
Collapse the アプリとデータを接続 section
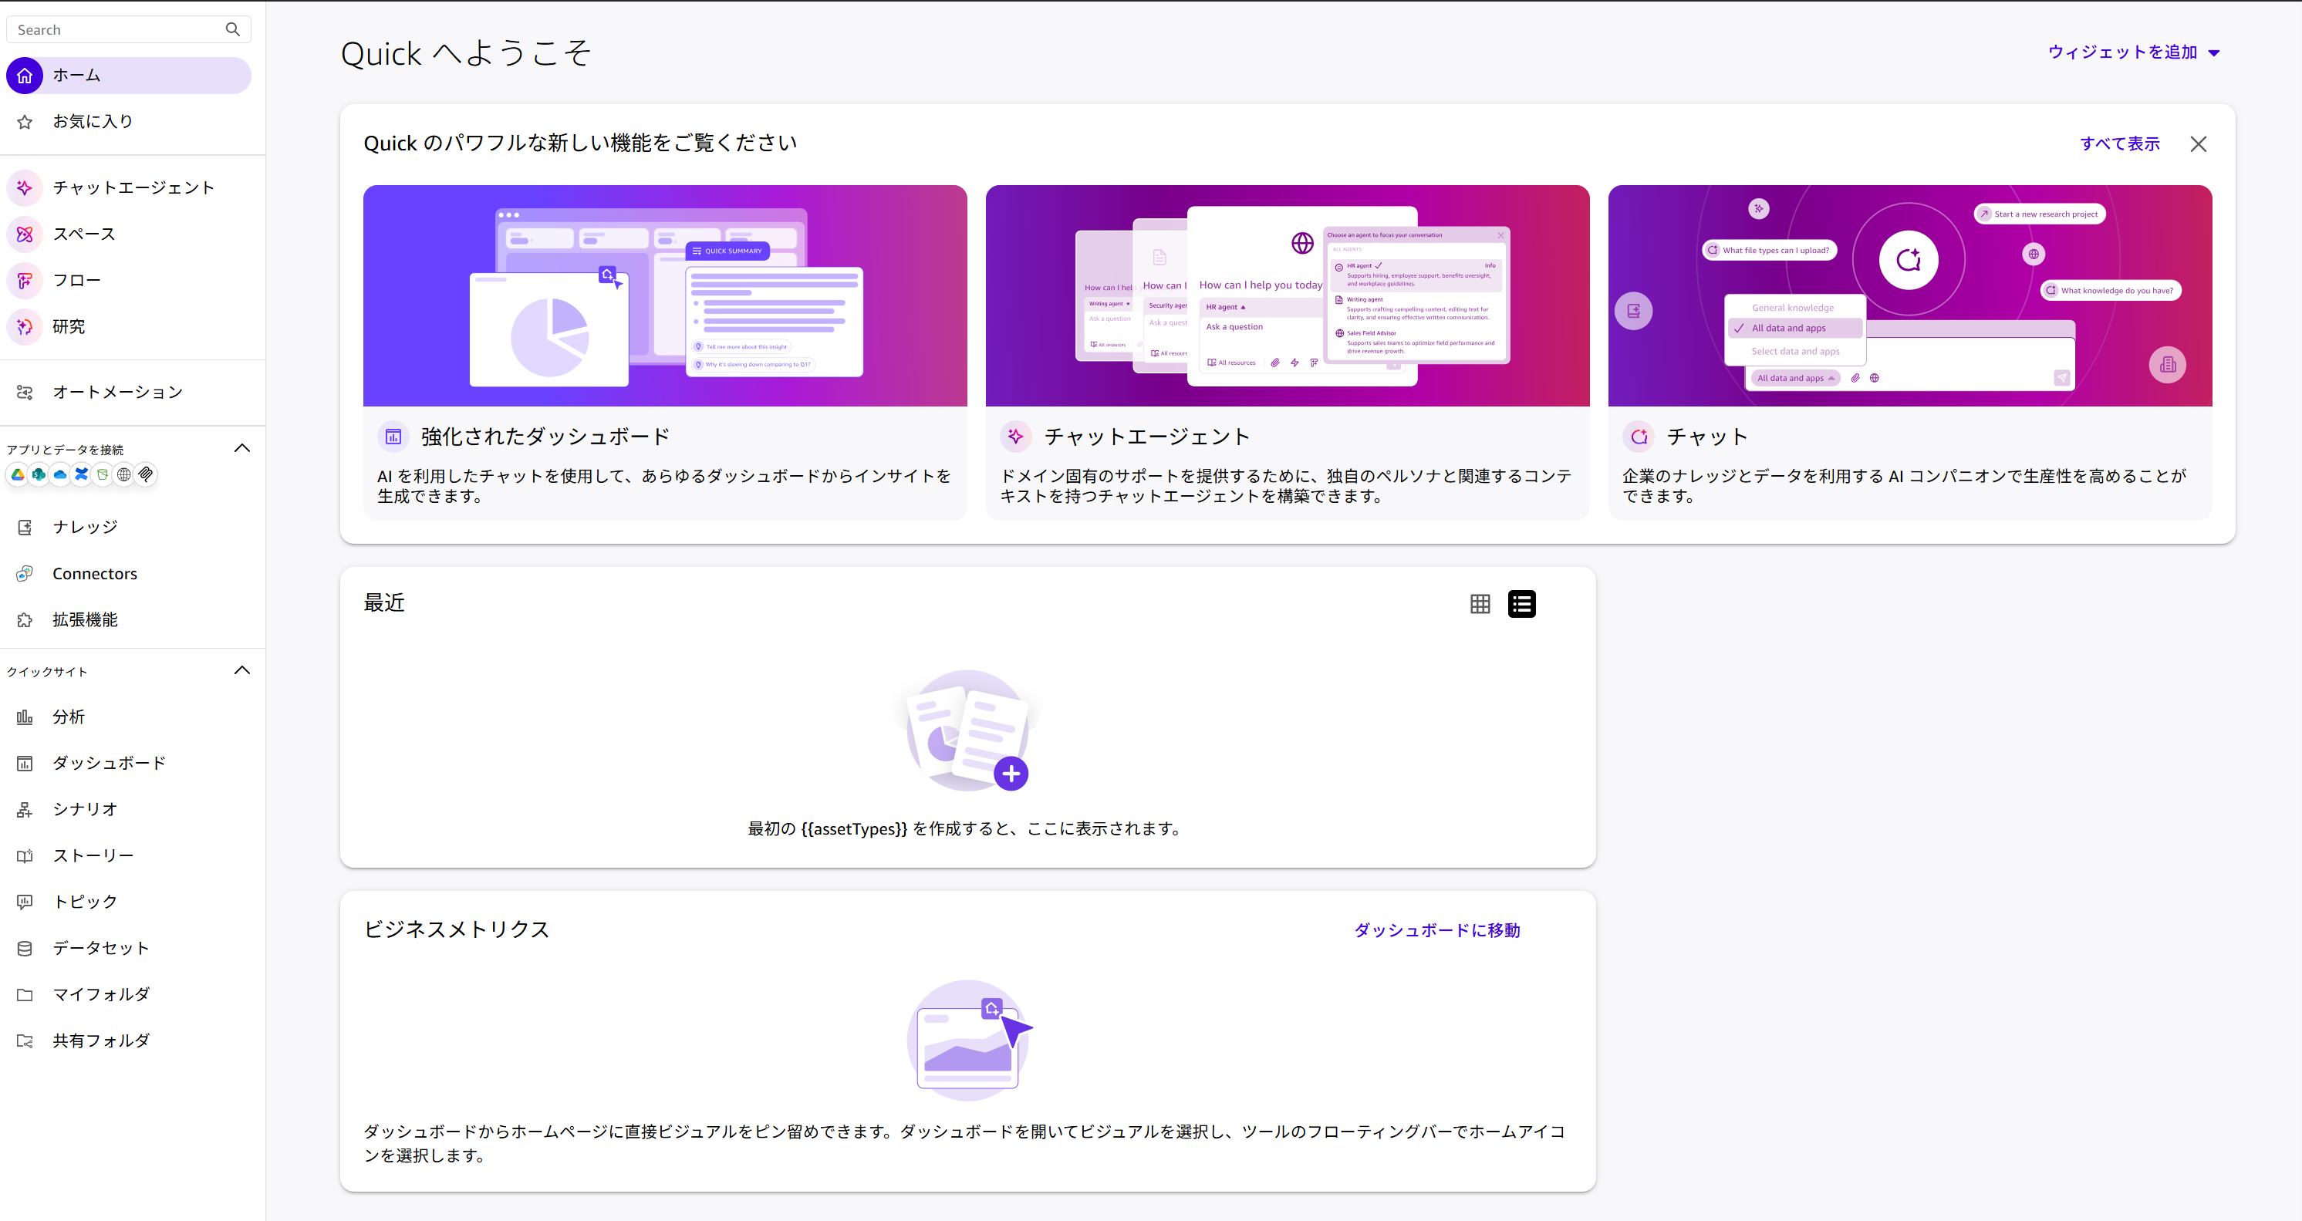pyautogui.click(x=242, y=448)
